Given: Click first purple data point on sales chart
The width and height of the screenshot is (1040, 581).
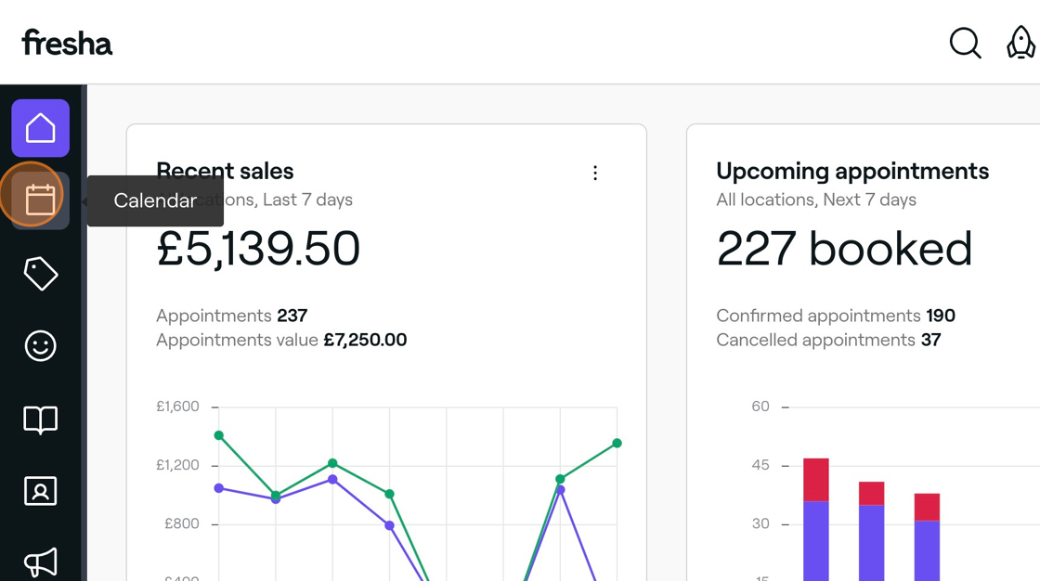Looking at the screenshot, I should click(x=219, y=488).
